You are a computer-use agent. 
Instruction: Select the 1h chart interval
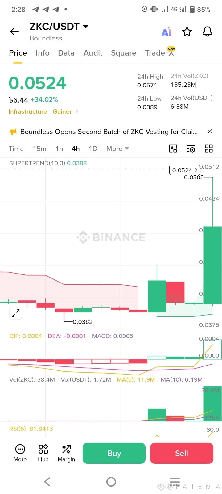pos(59,149)
